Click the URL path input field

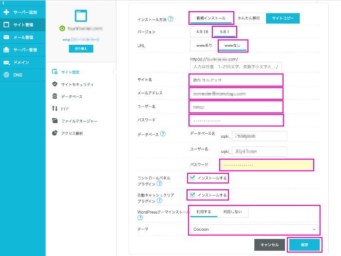click(236, 67)
